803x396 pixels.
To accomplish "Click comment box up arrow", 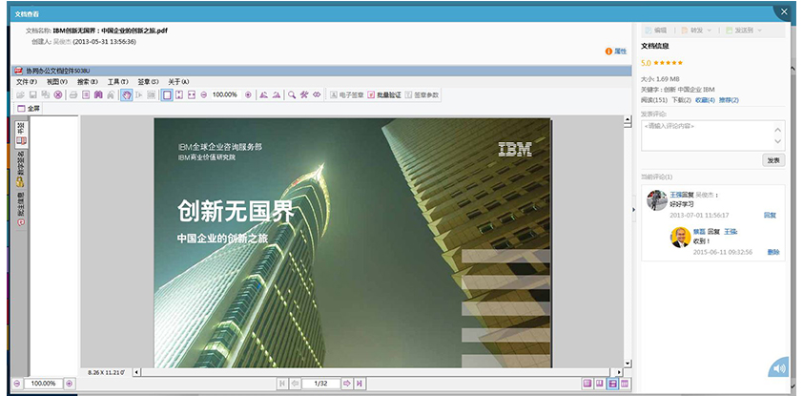I will (778, 130).
